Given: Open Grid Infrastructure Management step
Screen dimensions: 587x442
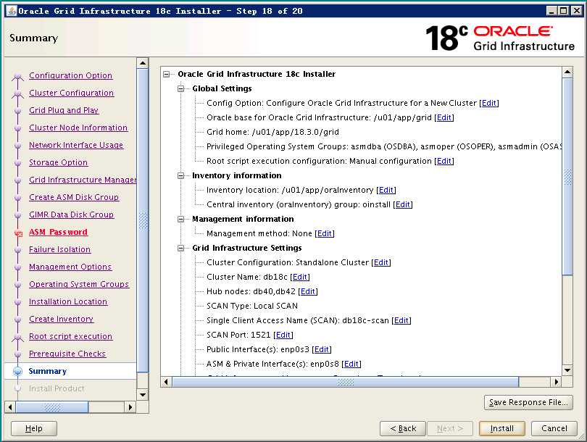Looking at the screenshot, I should (x=83, y=180).
